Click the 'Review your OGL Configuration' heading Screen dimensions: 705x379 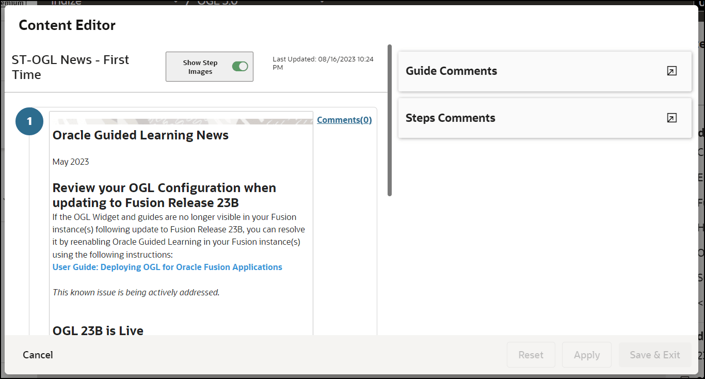[164, 195]
